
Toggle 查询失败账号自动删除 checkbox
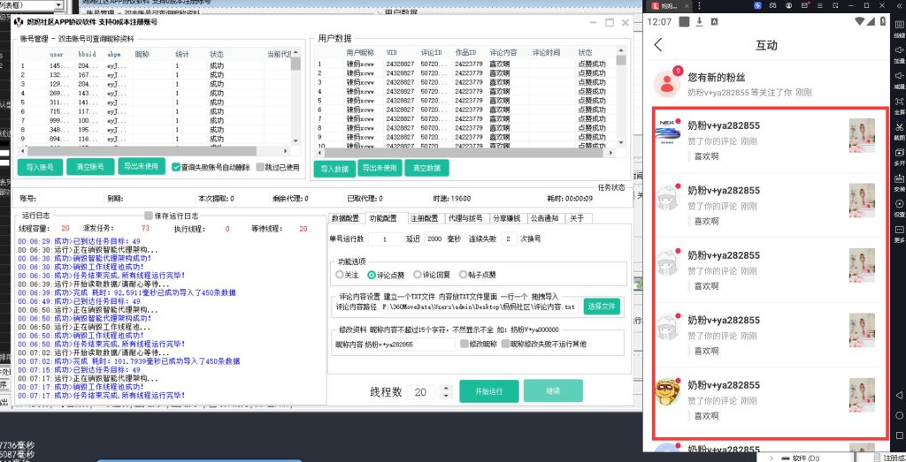click(177, 167)
